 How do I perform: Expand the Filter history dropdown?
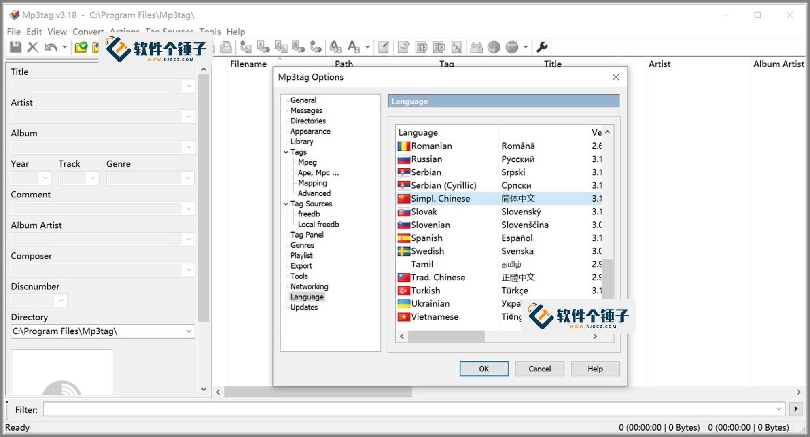pyautogui.click(x=779, y=409)
